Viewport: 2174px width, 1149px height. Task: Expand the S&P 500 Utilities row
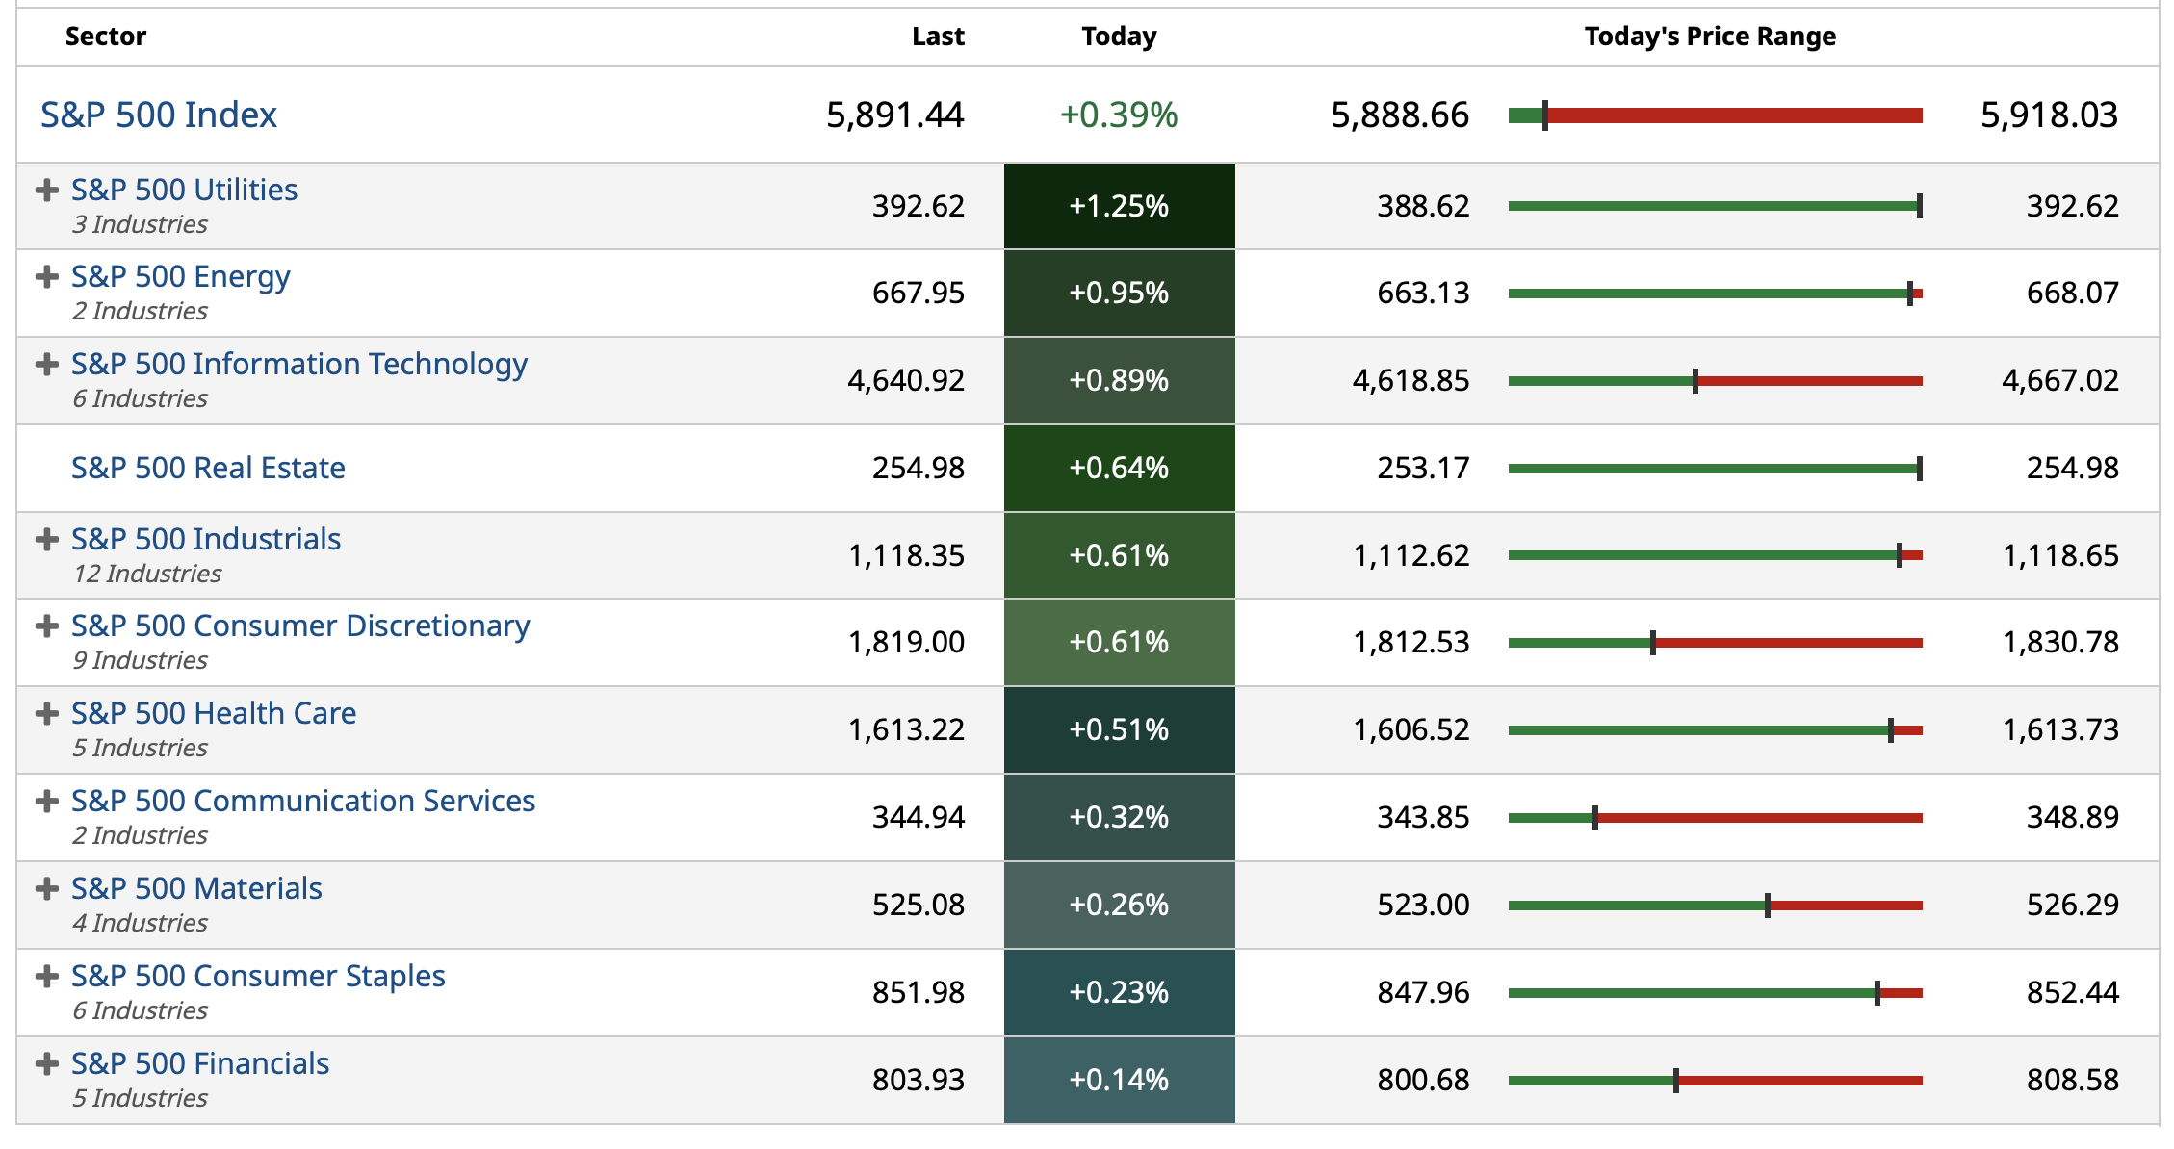(46, 191)
